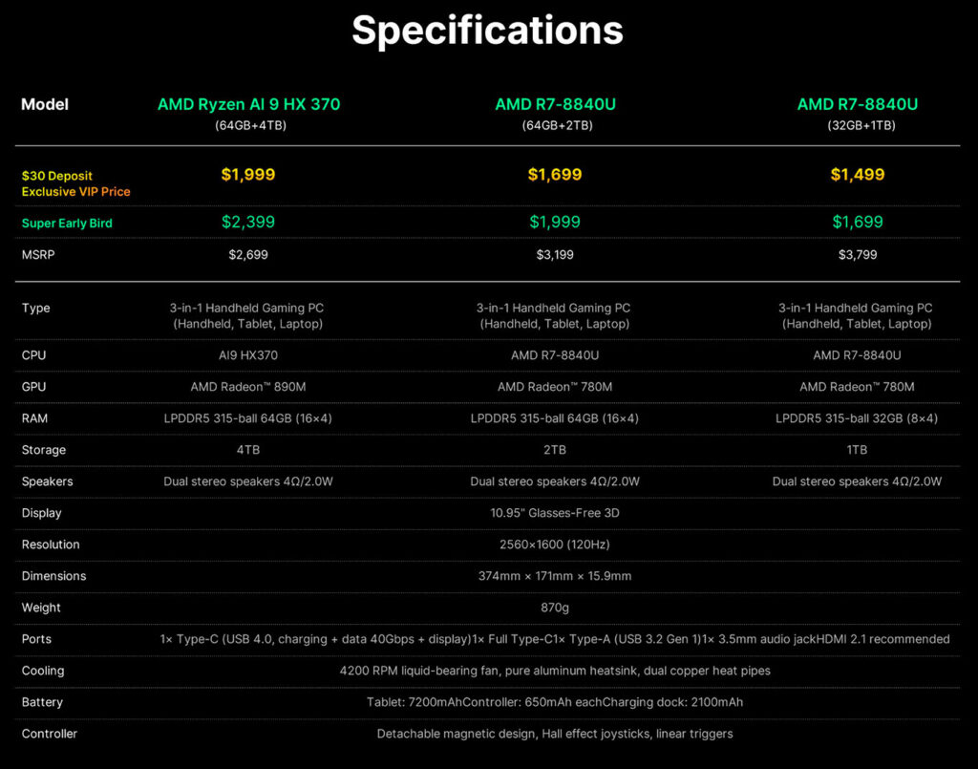Click the Specifications title
The width and height of the screenshot is (978, 769).
pos(488,32)
